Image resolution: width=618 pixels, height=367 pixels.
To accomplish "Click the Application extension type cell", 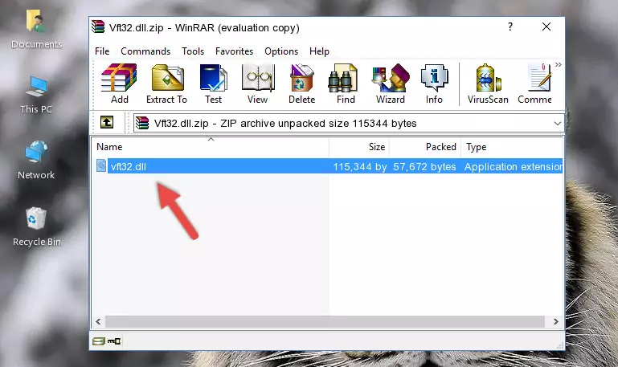I will click(514, 166).
